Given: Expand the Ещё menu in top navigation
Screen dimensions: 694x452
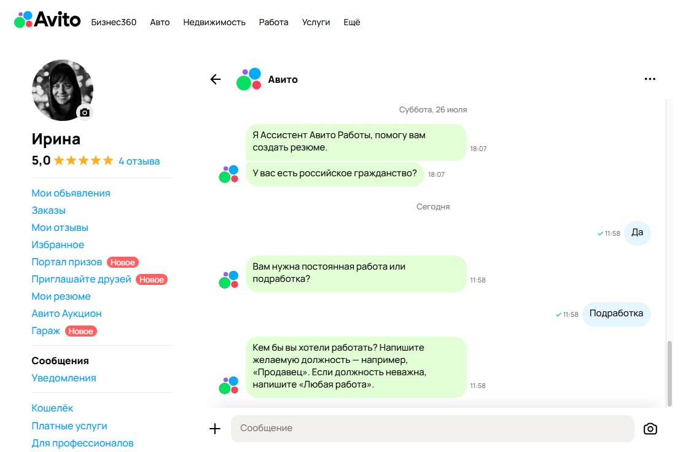Looking at the screenshot, I should [x=352, y=22].
